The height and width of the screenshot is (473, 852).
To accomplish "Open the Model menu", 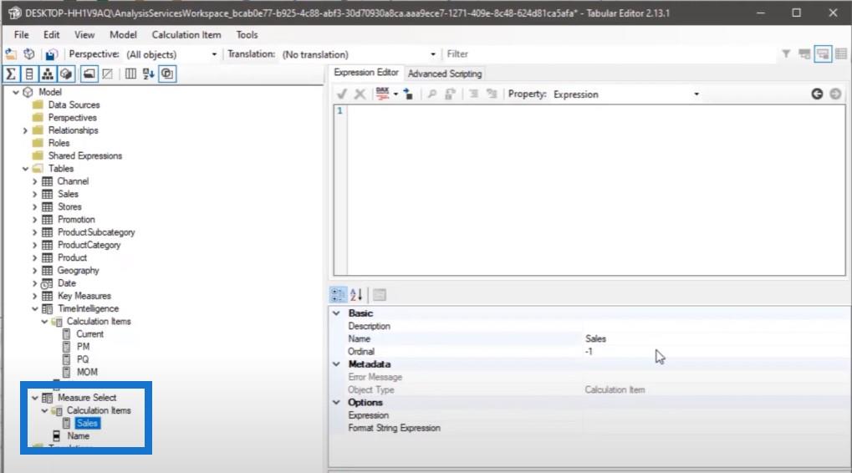I will click(124, 35).
